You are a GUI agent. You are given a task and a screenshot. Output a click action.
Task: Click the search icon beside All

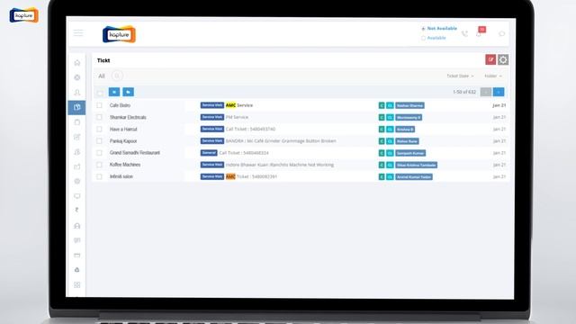click(117, 76)
